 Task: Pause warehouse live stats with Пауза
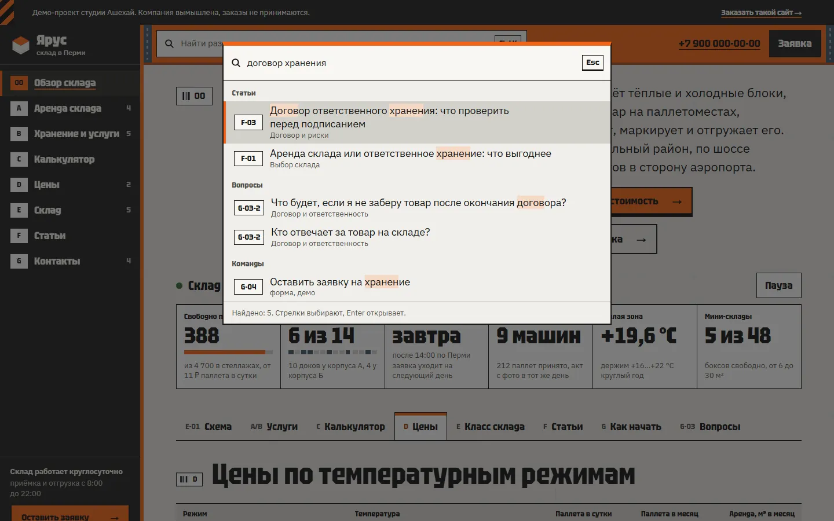tap(778, 285)
